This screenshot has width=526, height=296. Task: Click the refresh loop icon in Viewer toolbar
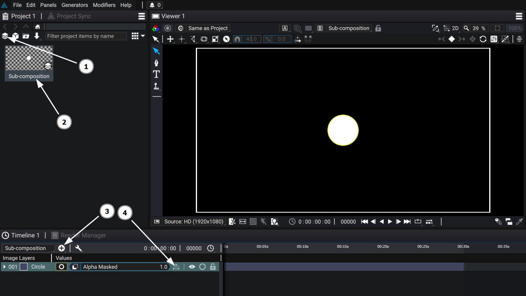point(483,39)
